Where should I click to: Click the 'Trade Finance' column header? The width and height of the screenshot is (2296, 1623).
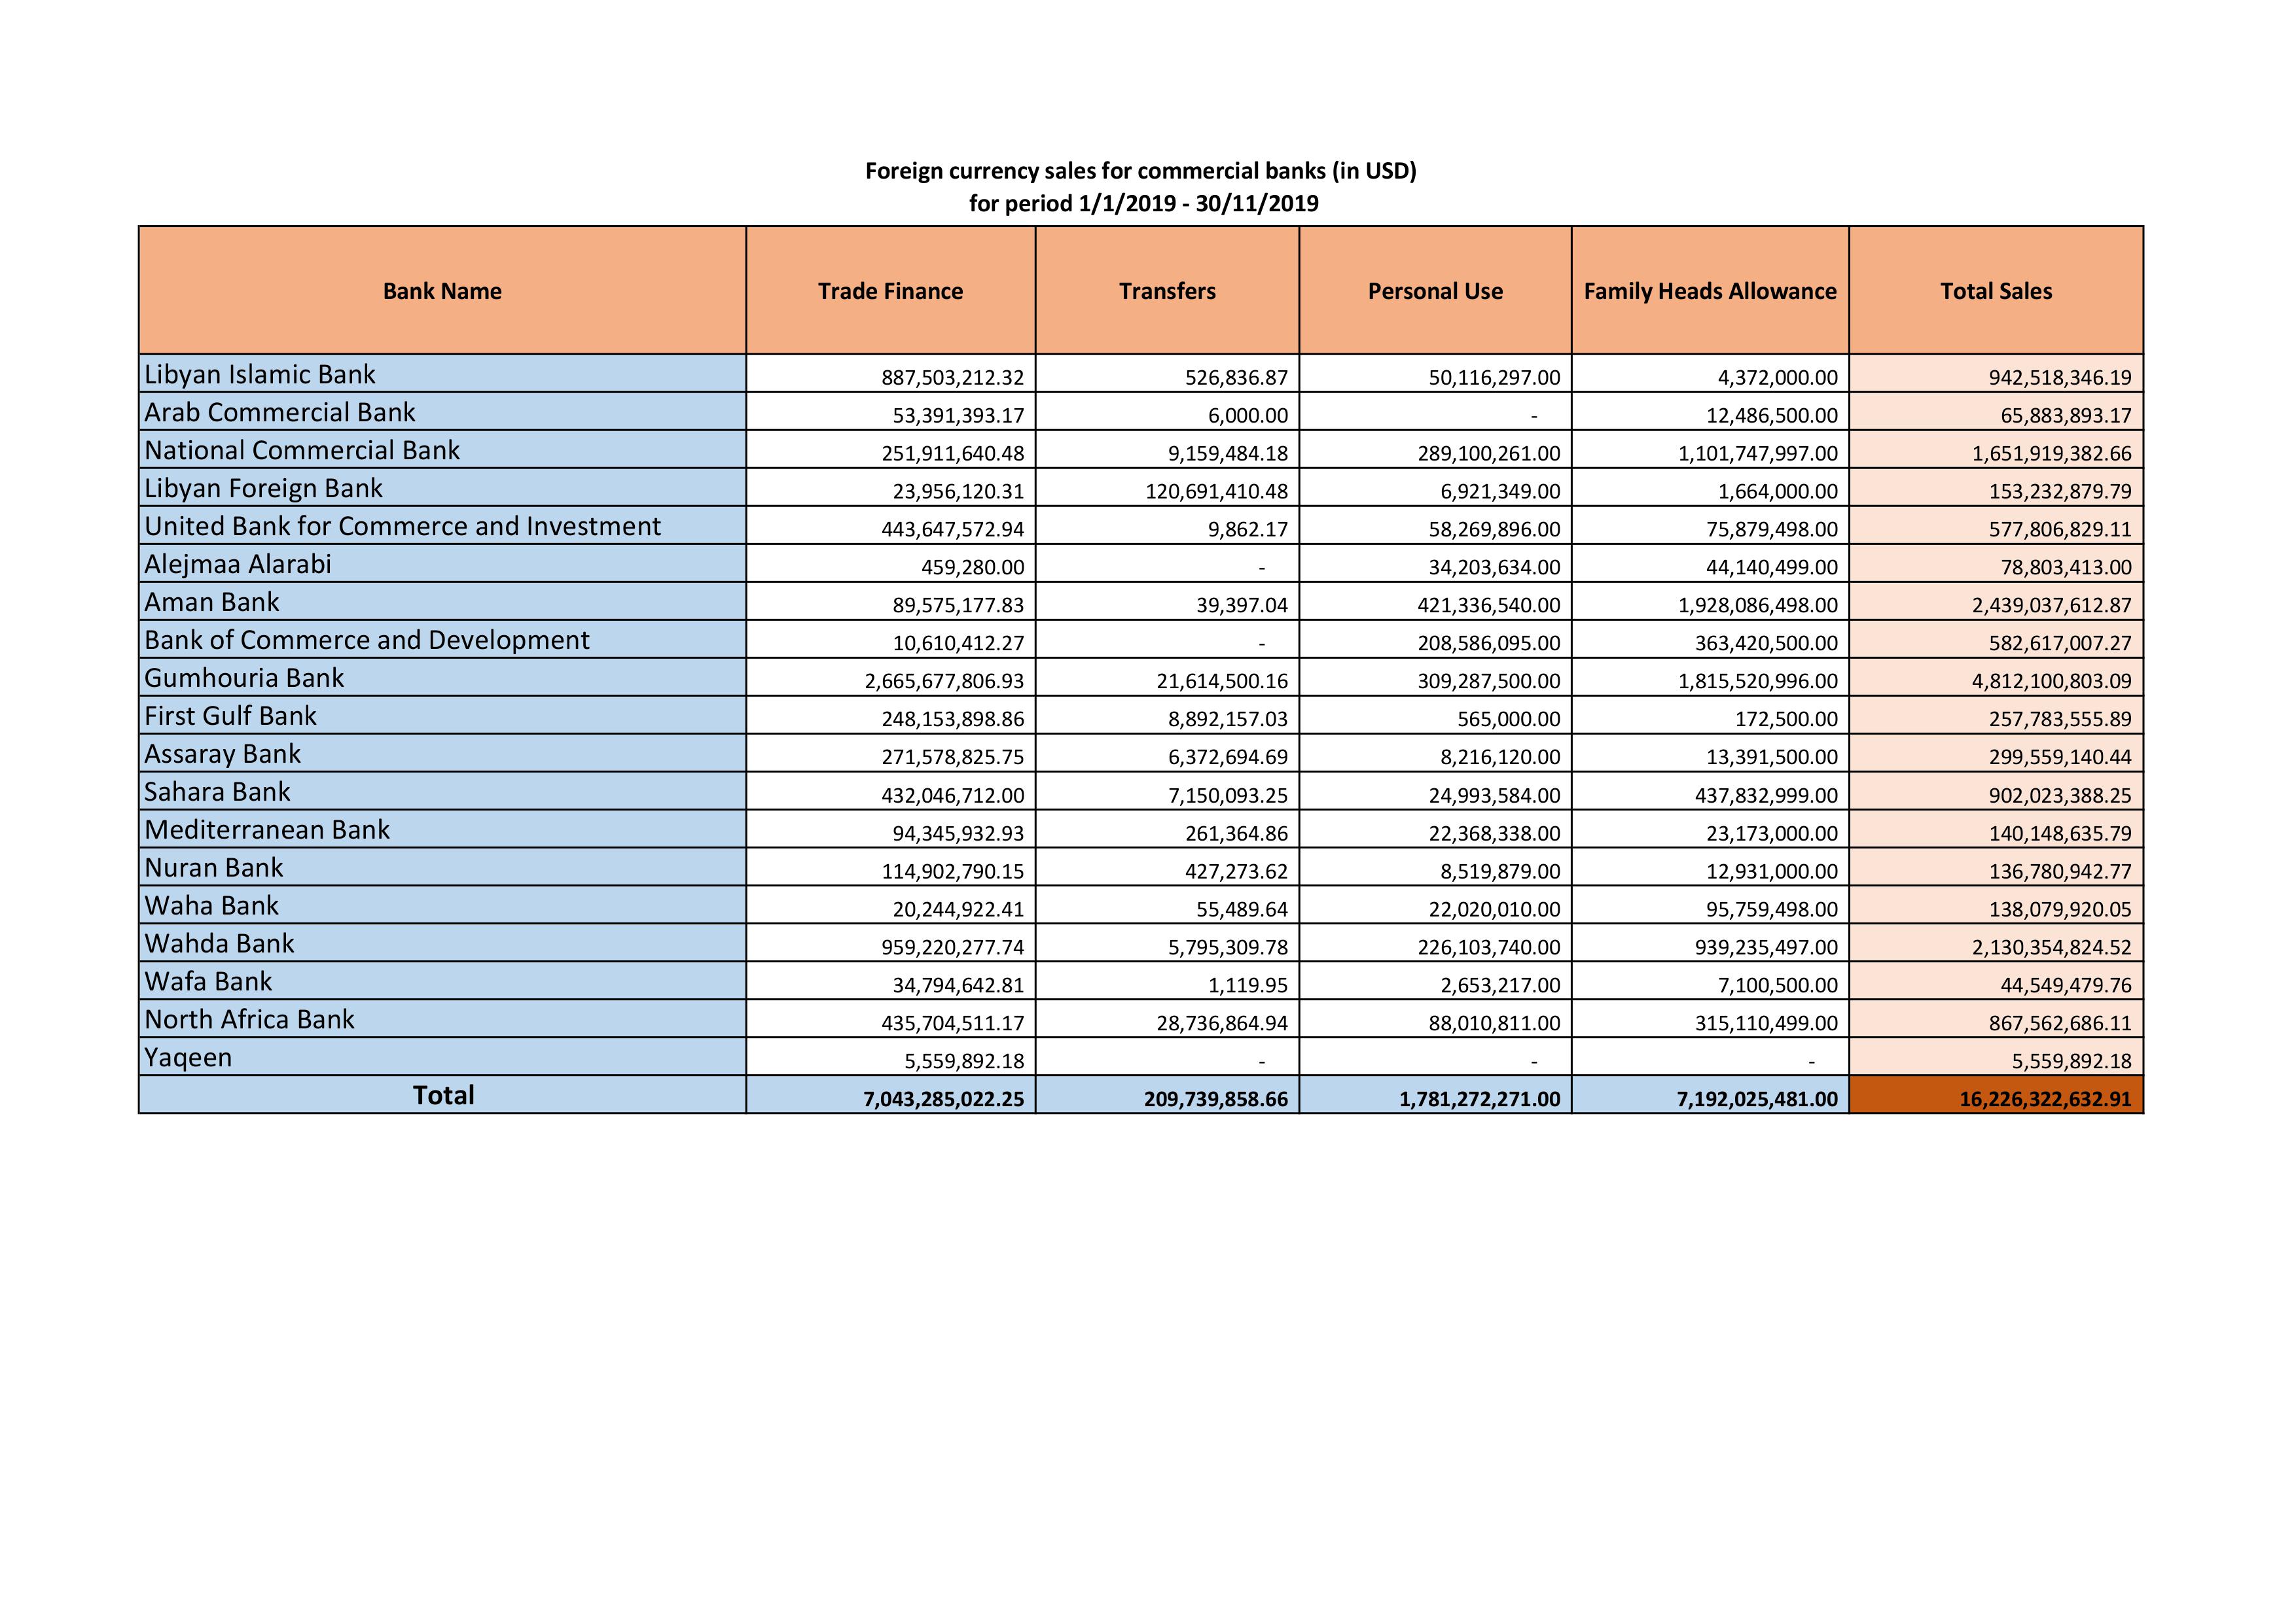[890, 291]
